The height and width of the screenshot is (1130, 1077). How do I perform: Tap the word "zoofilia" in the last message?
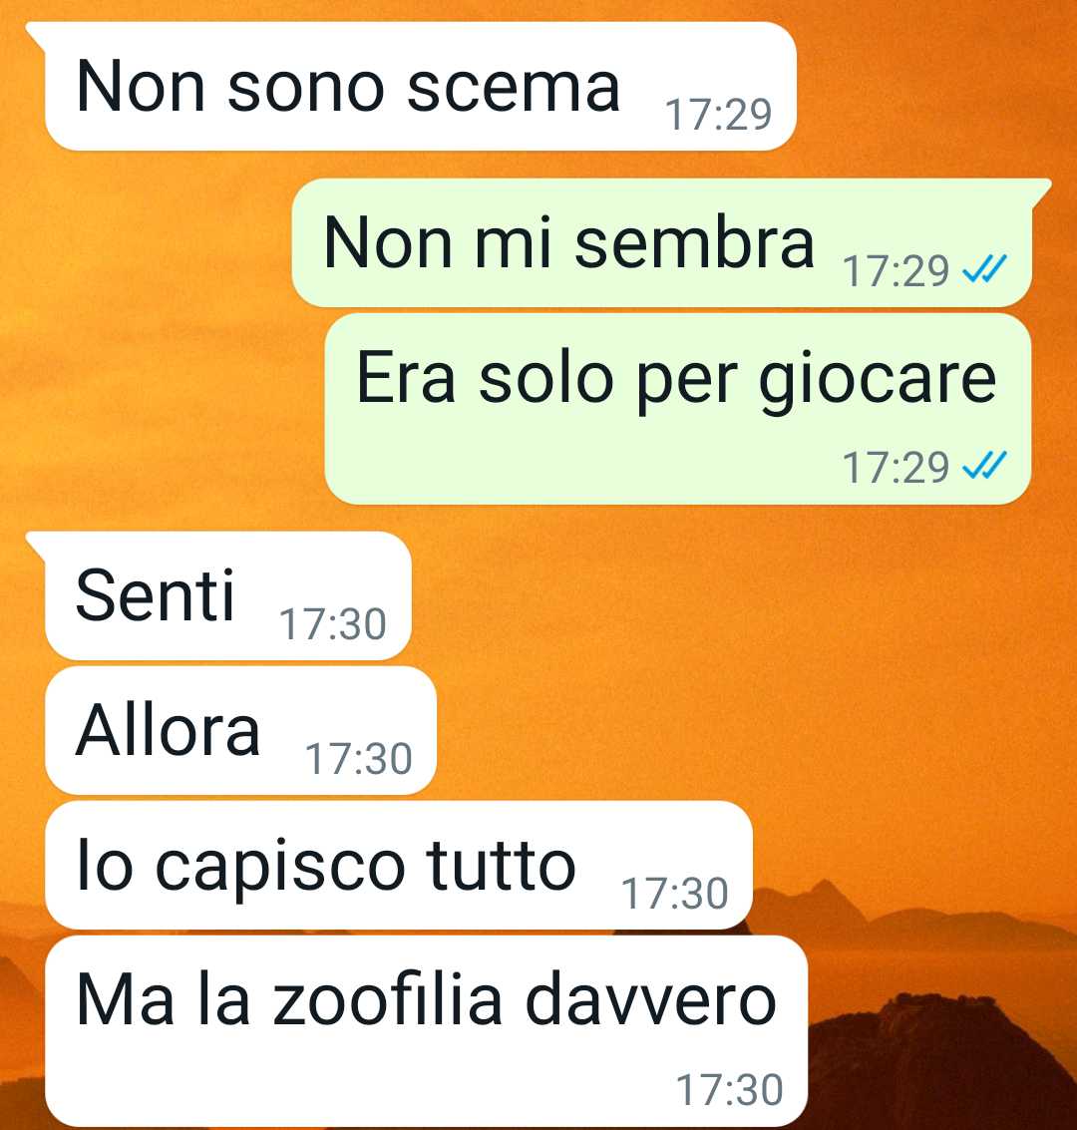pyautogui.click(x=386, y=998)
